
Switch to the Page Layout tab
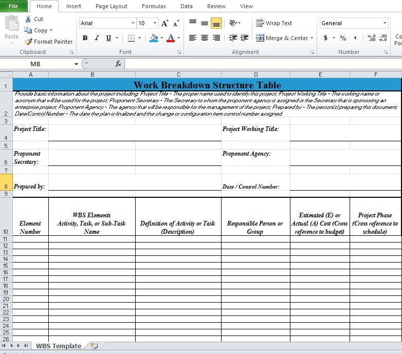tap(112, 6)
